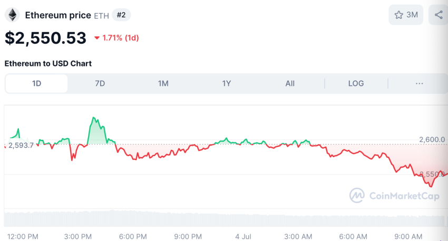Select the All time range tab

(290, 83)
